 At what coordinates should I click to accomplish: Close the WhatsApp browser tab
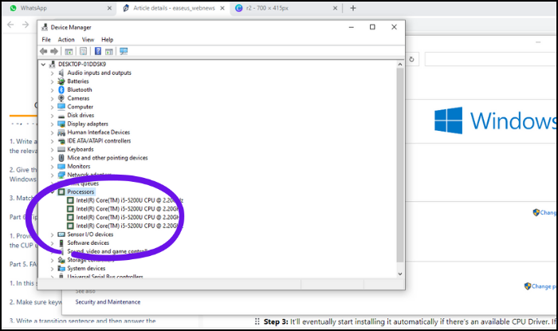click(109, 8)
